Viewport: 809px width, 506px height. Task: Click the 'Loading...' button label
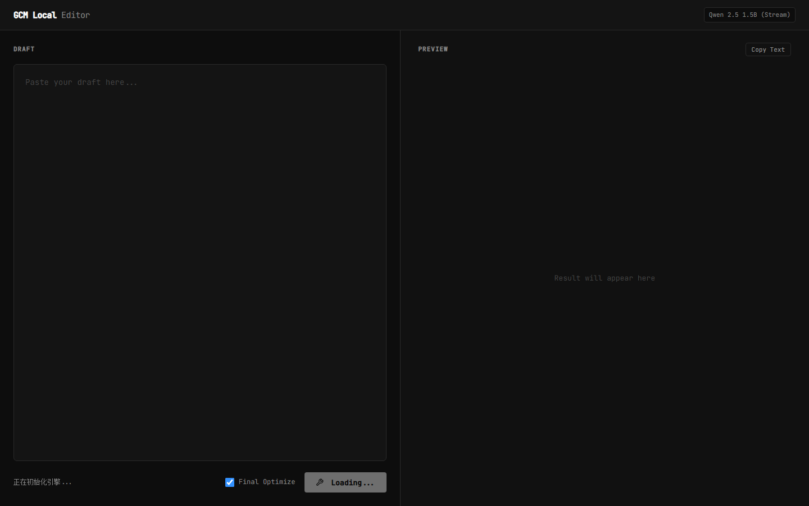[352, 482]
